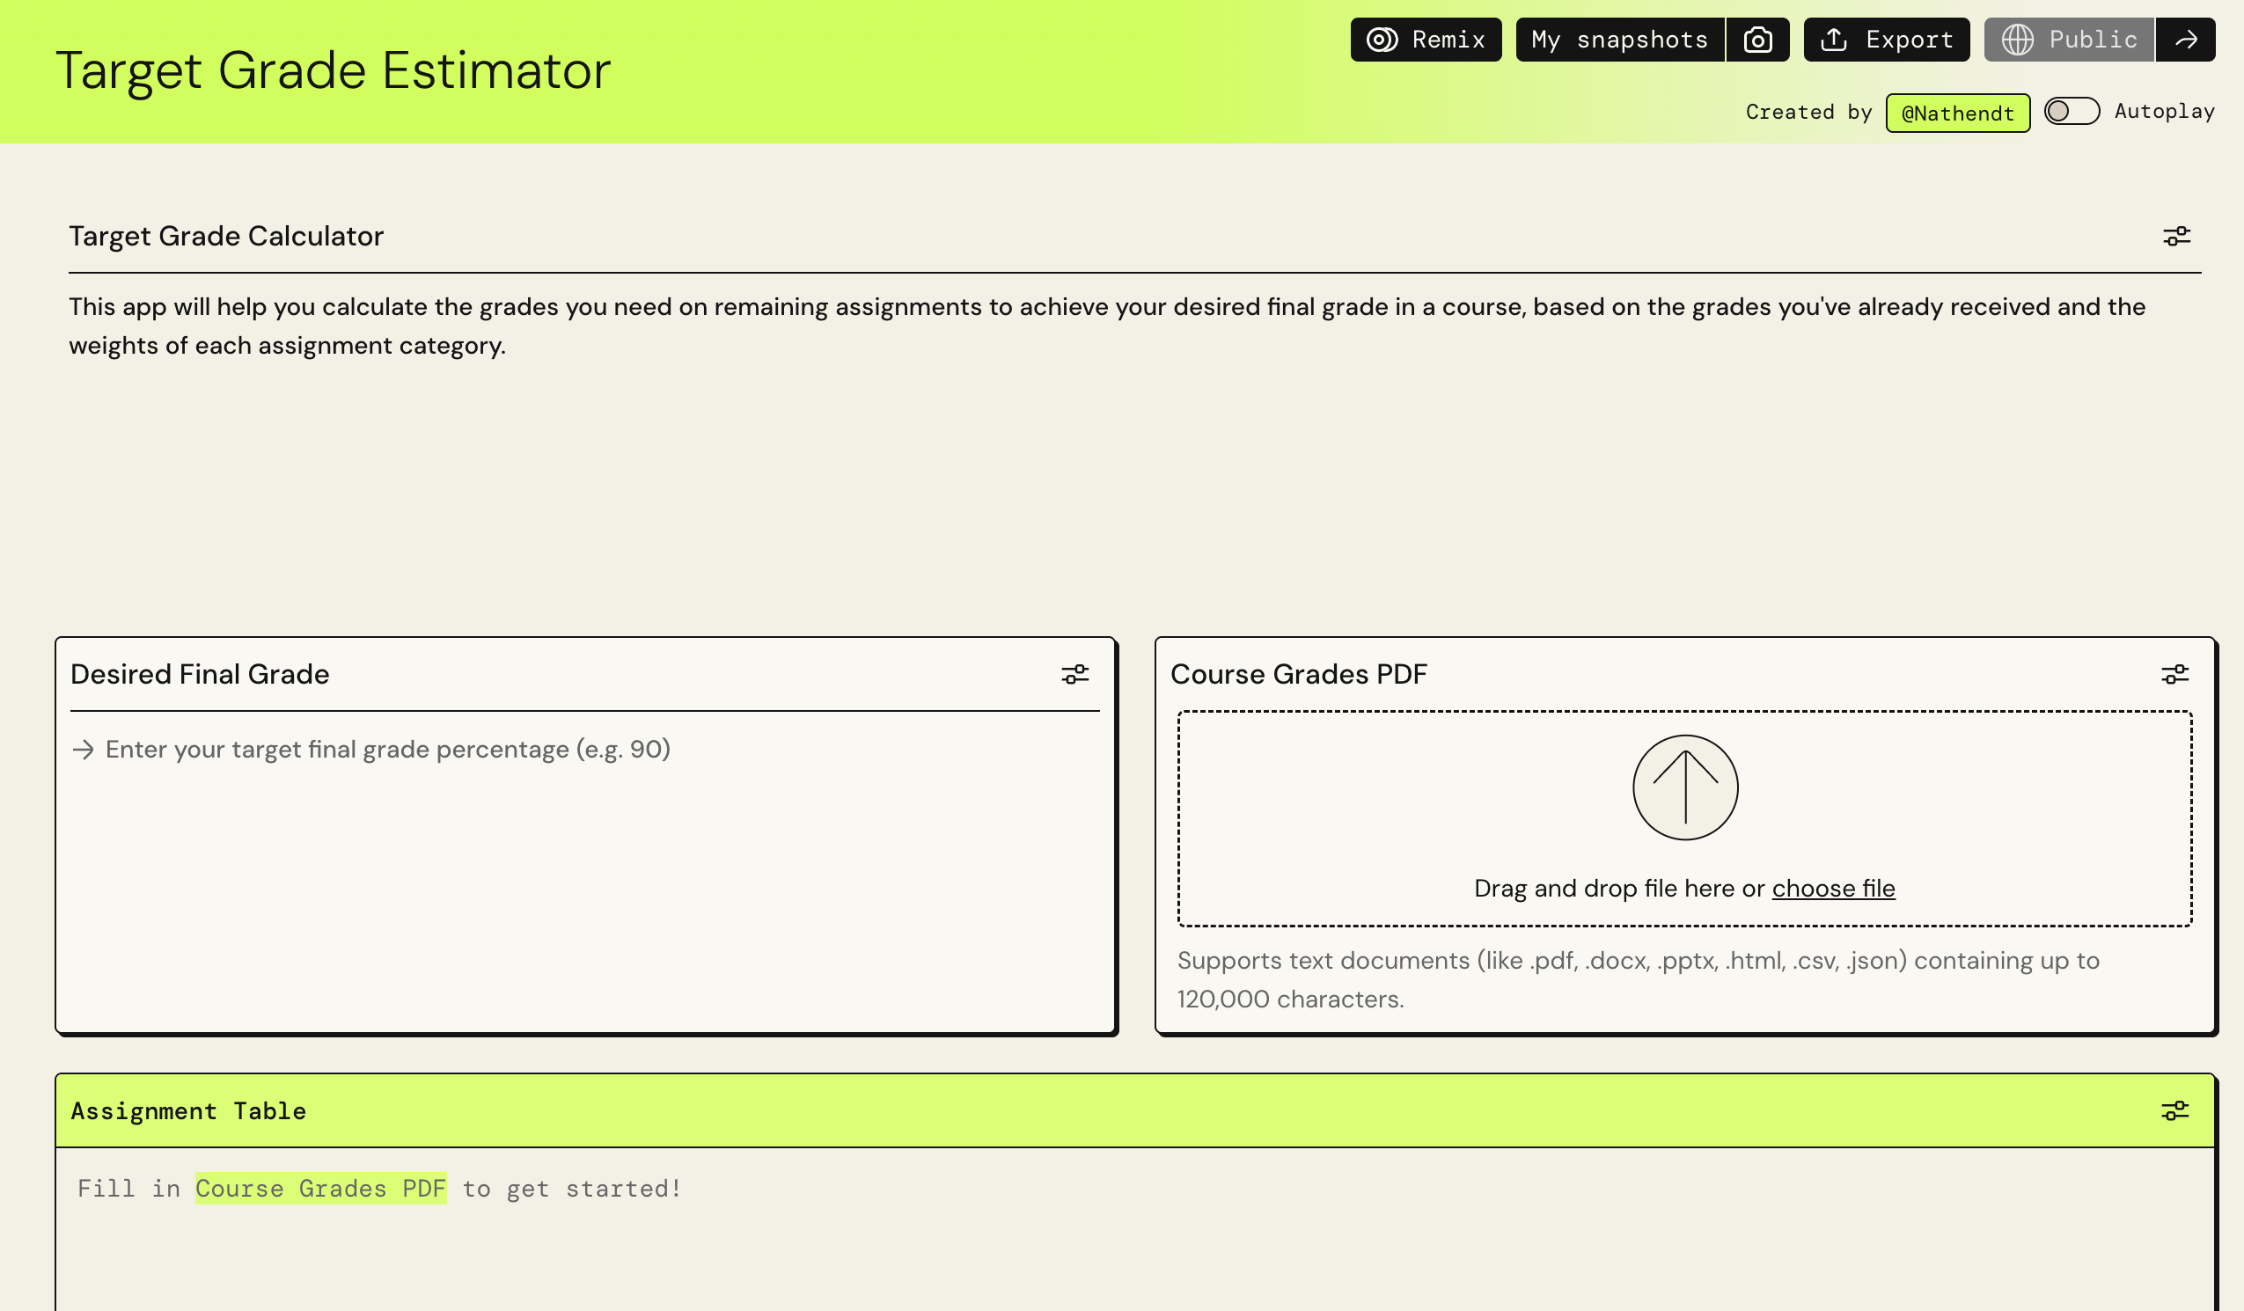2244x1311 pixels.
Task: Open Assignment Table settings sliders icon
Action: [2174, 1110]
